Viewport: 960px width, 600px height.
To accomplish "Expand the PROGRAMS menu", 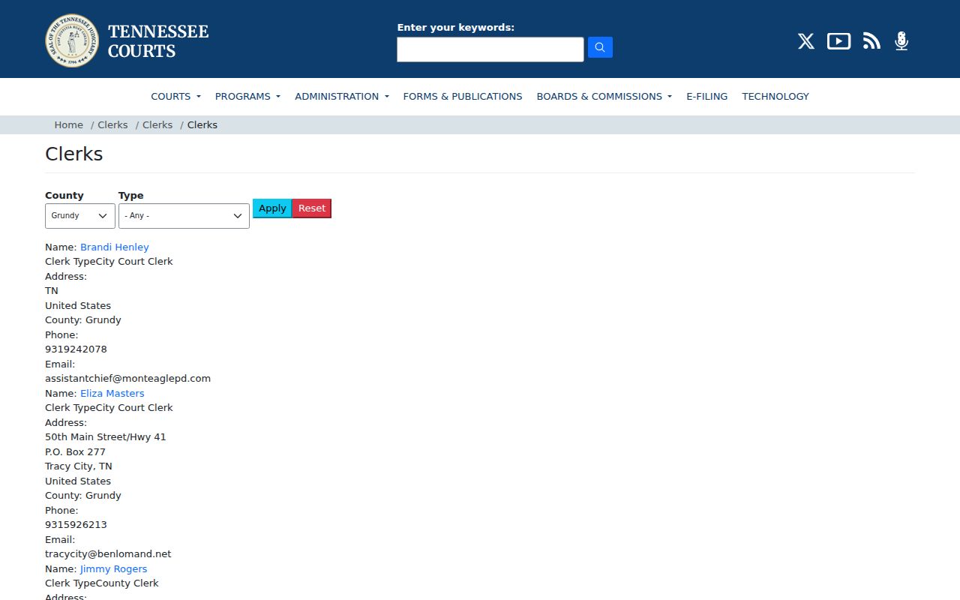I will click(x=247, y=96).
